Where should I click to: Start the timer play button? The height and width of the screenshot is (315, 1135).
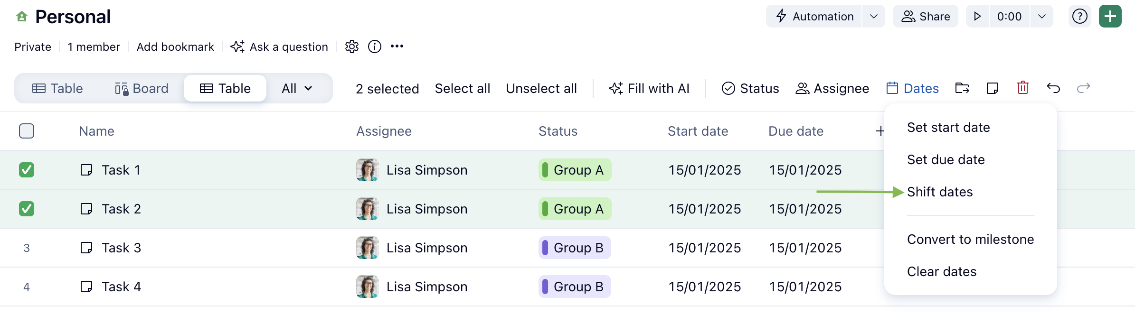point(977,17)
